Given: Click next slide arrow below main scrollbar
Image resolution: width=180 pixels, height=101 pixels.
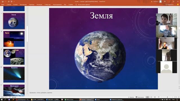Looking at the screenshot, I should (179, 88).
